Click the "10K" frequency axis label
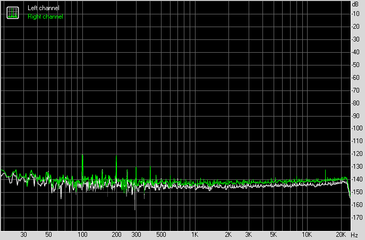The height and width of the screenshot is (240, 365). click(x=307, y=235)
